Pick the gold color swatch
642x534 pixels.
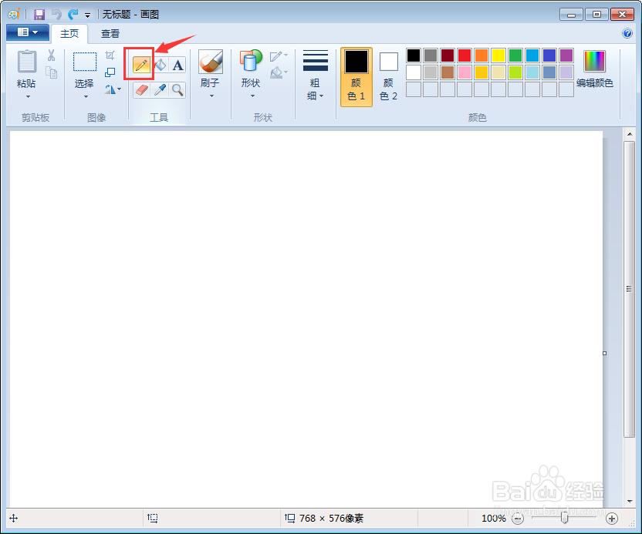pos(481,72)
